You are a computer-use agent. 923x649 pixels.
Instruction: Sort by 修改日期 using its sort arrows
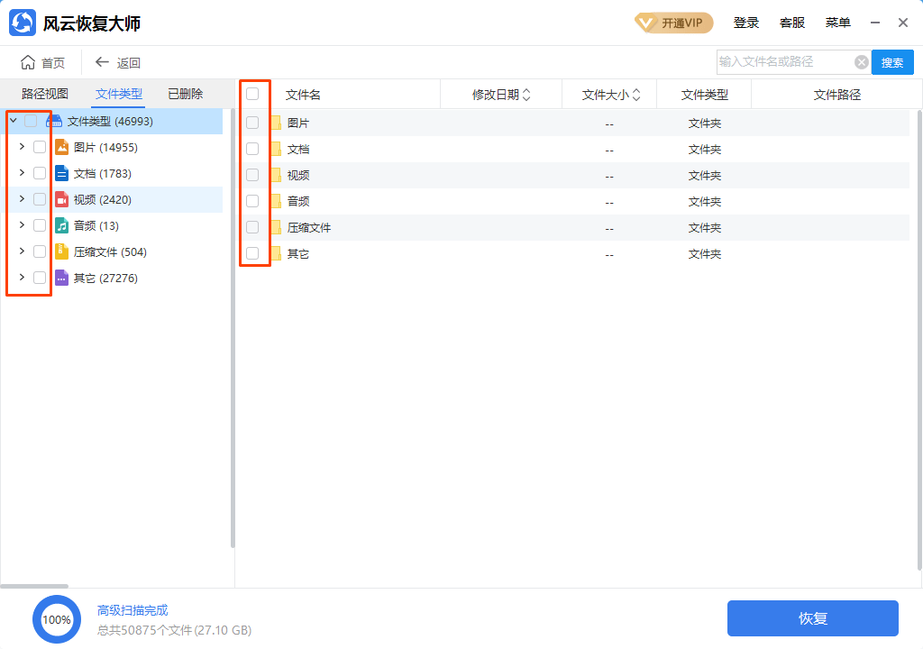point(526,95)
